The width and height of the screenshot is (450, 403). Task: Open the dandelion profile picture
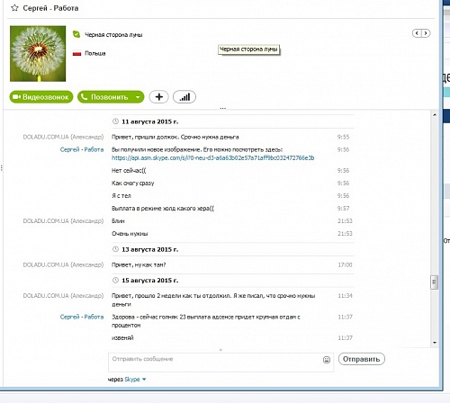coord(38,54)
